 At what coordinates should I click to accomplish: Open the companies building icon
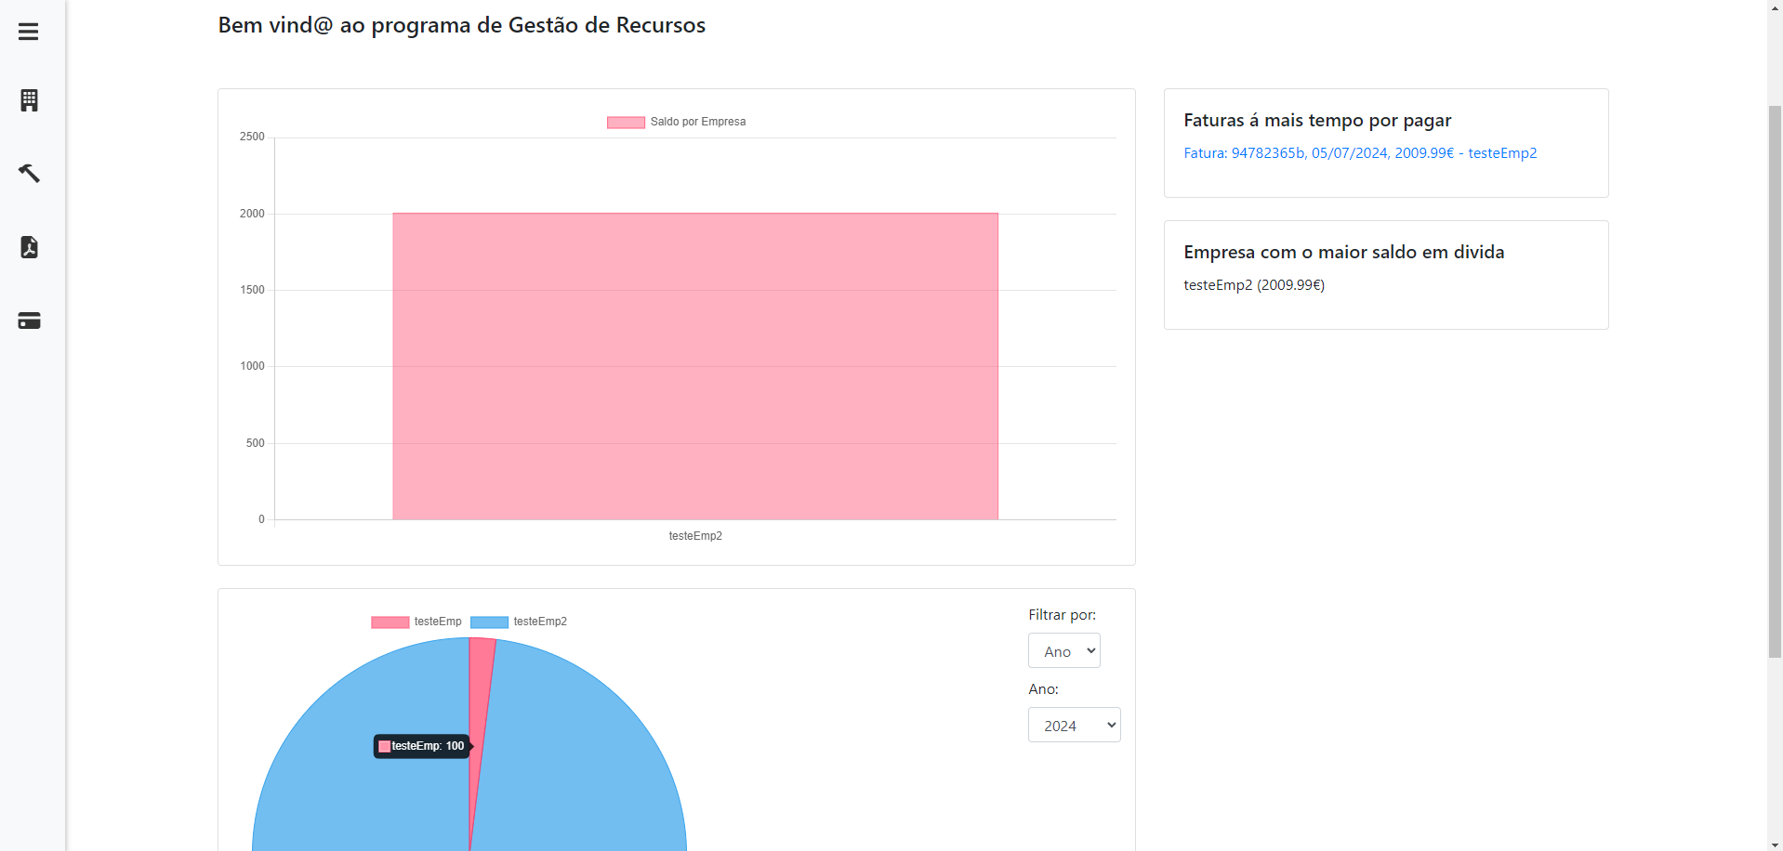[29, 100]
